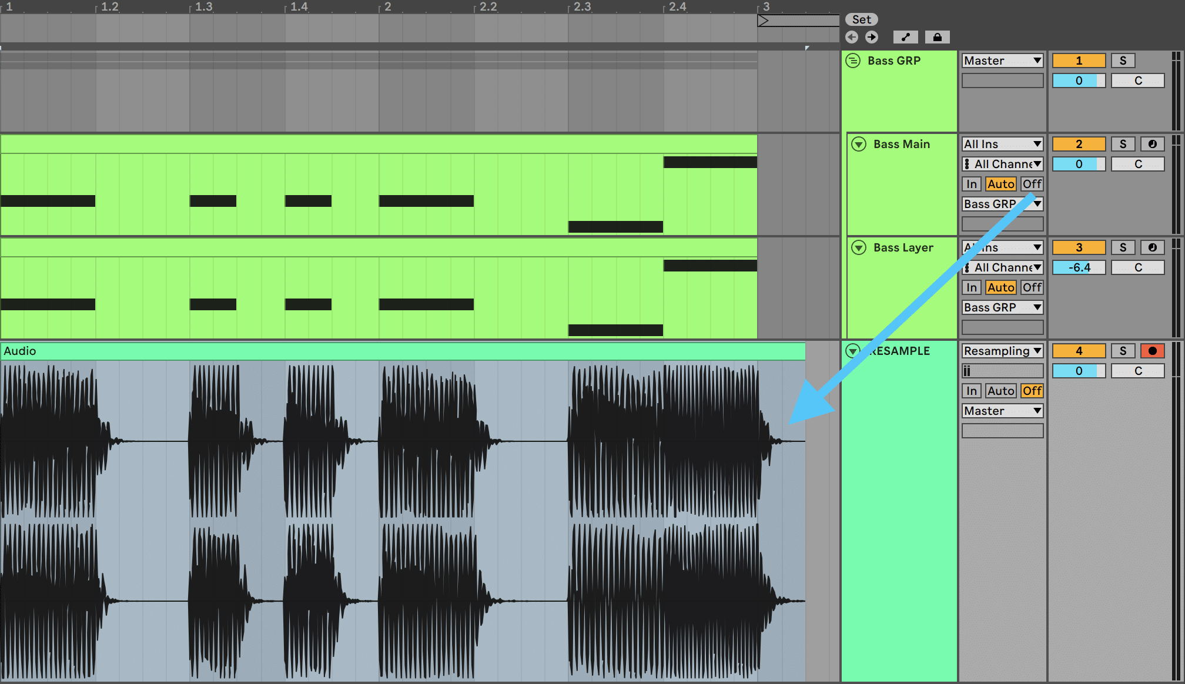Set Bass Layer monitor to Auto
The image size is (1185, 684).
pos(1001,287)
